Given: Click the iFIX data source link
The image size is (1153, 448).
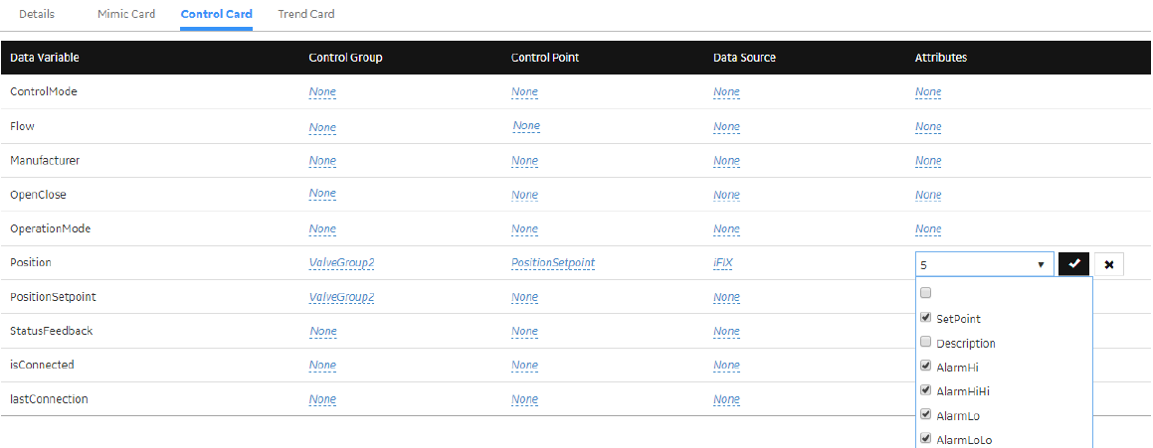Looking at the screenshot, I should click(x=723, y=263).
